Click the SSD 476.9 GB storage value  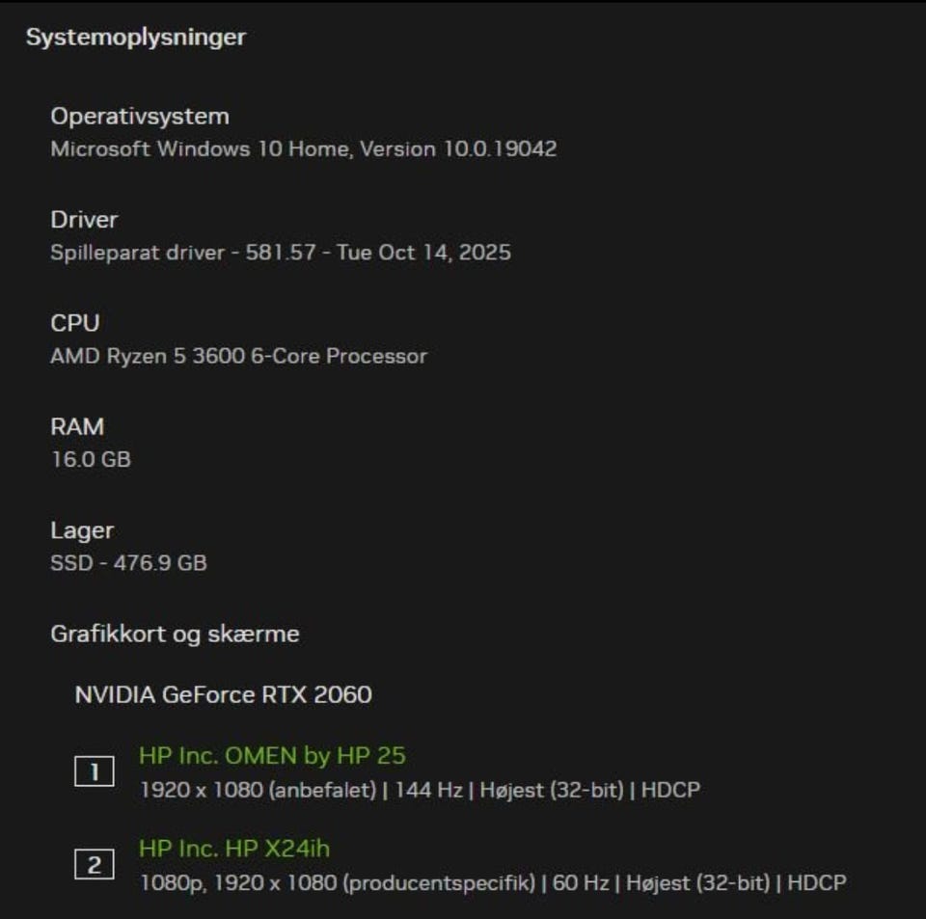point(128,562)
